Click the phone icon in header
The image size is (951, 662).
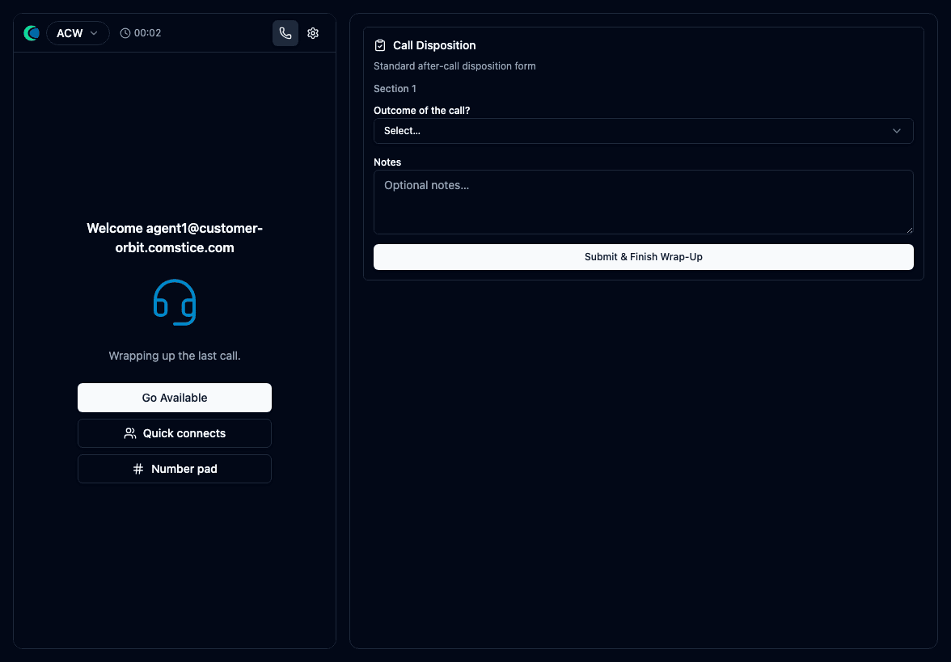(x=285, y=33)
